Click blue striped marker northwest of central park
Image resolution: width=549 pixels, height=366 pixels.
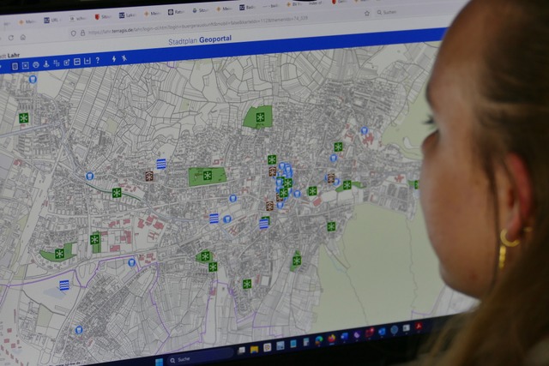click(x=160, y=163)
